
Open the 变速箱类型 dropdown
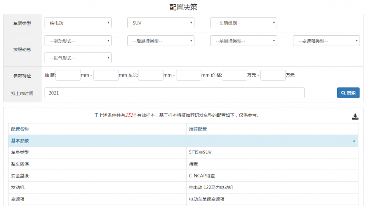point(326,41)
